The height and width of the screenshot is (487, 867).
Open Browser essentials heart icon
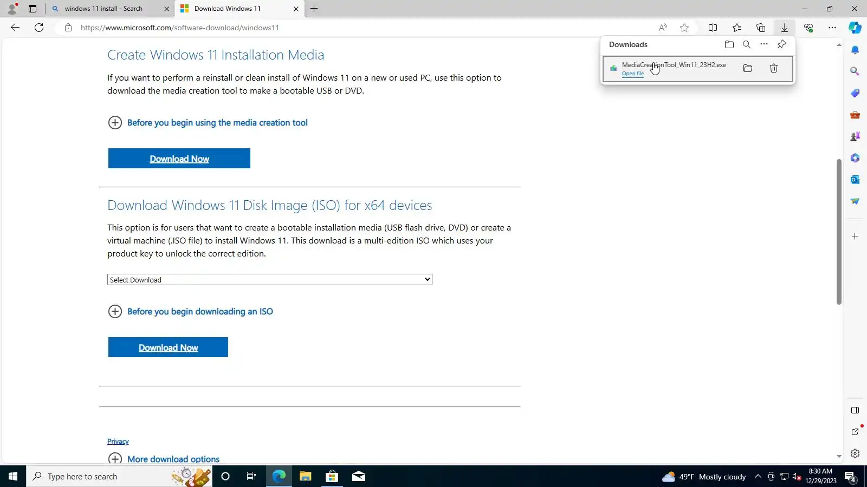click(x=808, y=28)
